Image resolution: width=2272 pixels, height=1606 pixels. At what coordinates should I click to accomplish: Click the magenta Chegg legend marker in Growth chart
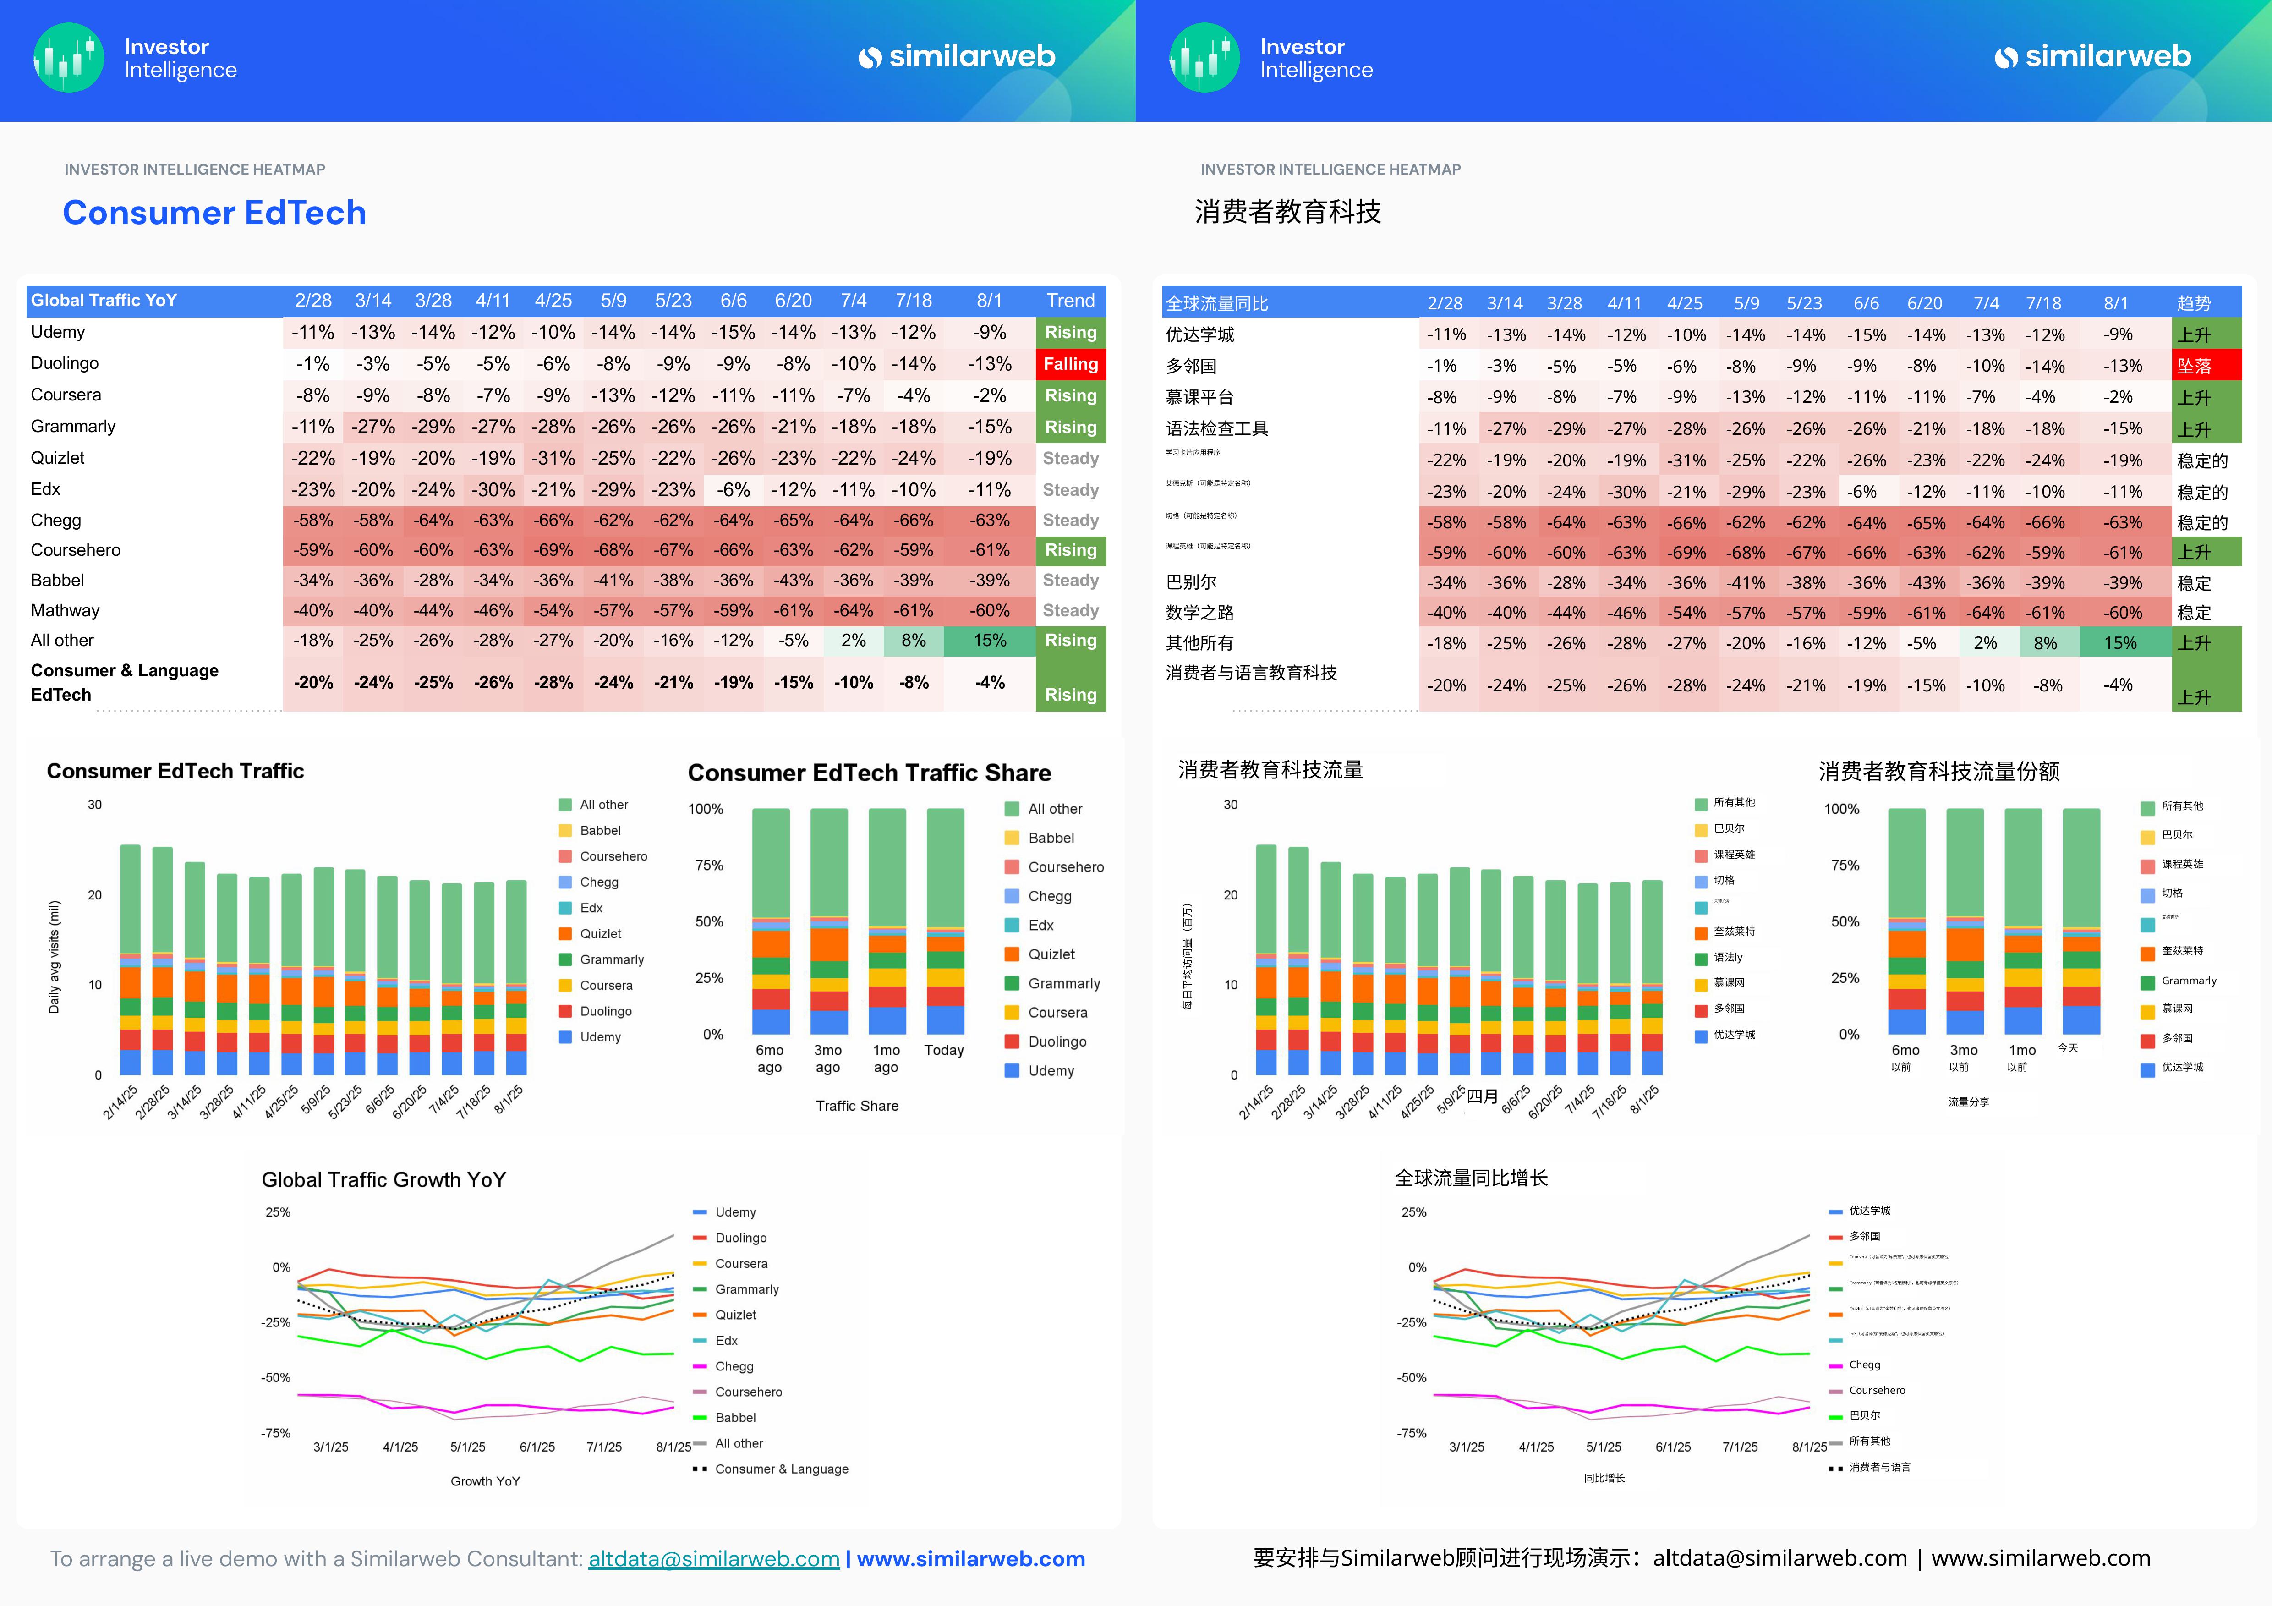[700, 1366]
